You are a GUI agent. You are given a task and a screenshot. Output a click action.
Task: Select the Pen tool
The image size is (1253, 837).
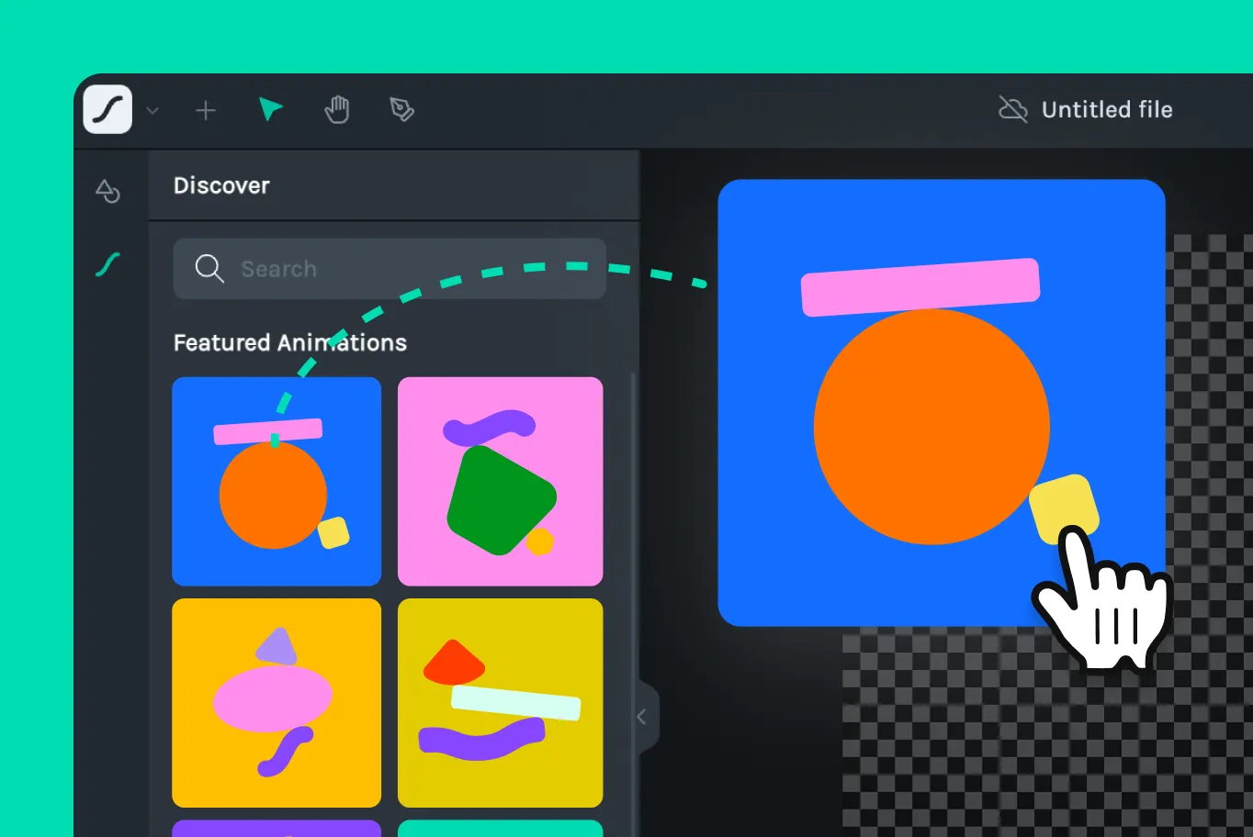coord(401,110)
